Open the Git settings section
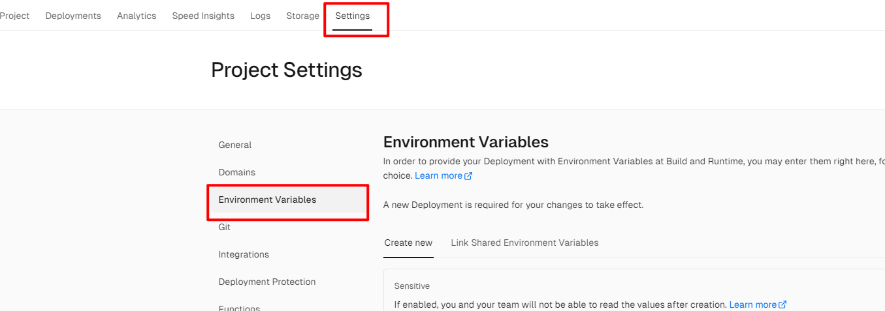Viewport: 885px width, 311px height. [x=225, y=227]
